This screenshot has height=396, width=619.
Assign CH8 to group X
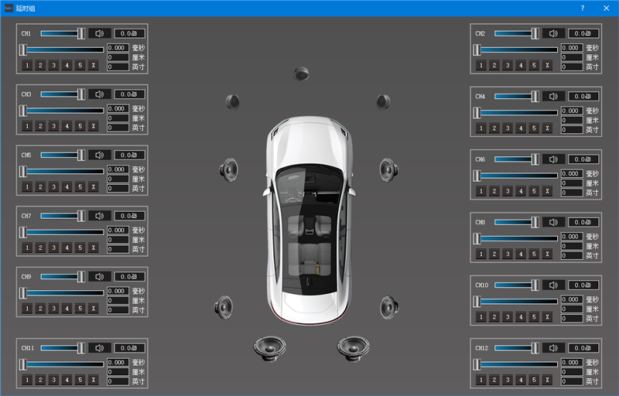click(547, 254)
